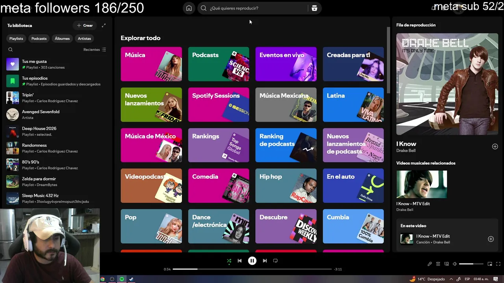504x283 pixels.
Task: Toggle repeat mode
Action: tap(275, 261)
